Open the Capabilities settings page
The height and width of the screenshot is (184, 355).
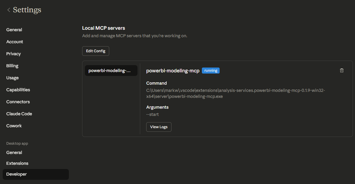coord(18,89)
